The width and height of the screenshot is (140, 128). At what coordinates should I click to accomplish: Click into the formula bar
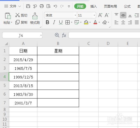104,35
